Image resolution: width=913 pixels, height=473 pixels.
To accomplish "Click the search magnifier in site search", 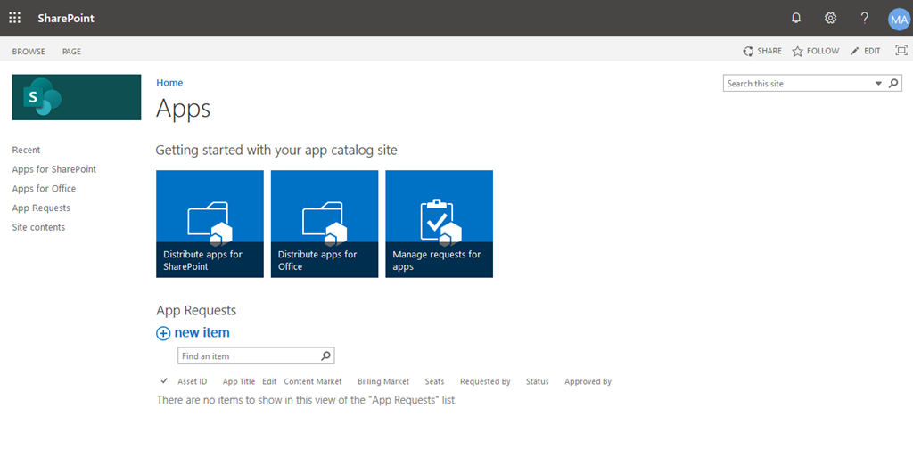I will tap(892, 84).
